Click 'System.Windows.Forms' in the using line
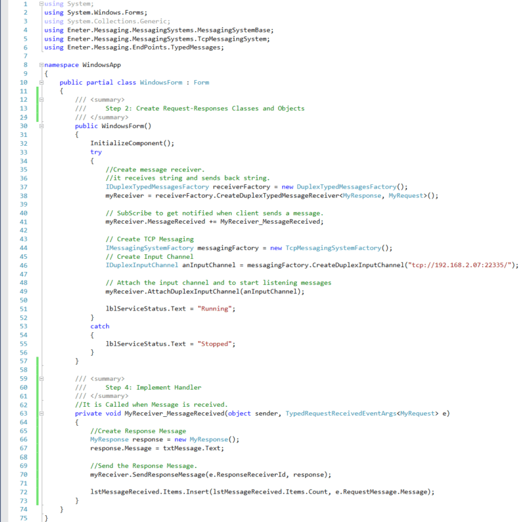The image size is (520, 522). (106, 13)
